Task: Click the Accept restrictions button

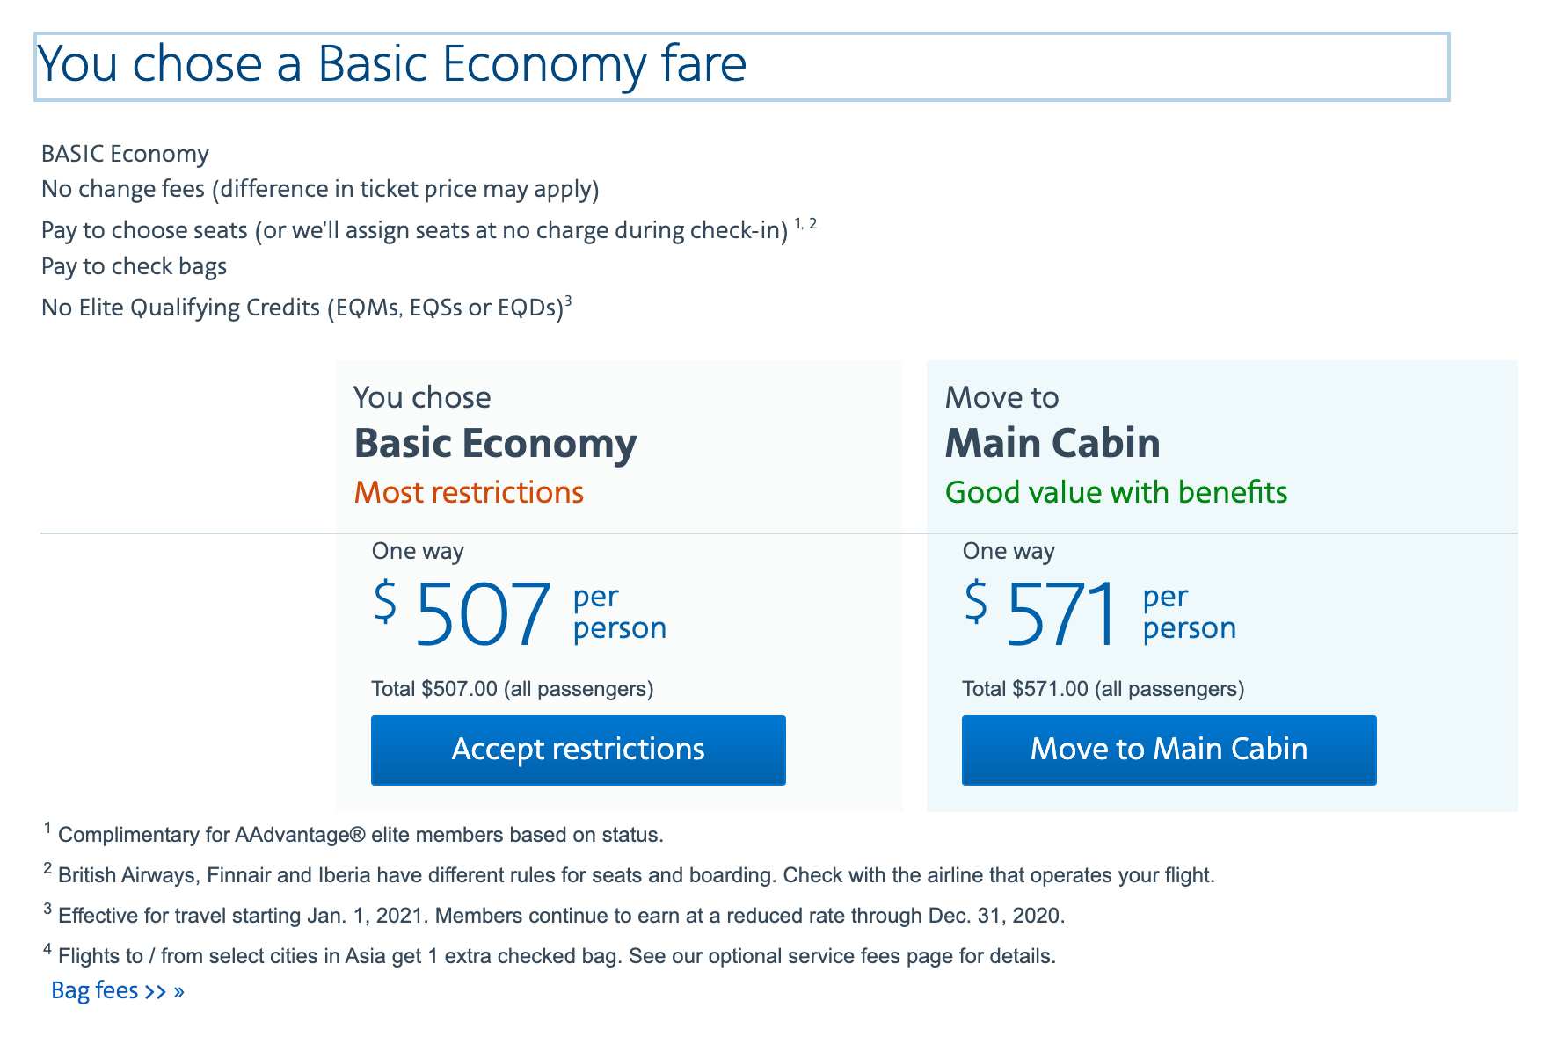Action: [578, 750]
